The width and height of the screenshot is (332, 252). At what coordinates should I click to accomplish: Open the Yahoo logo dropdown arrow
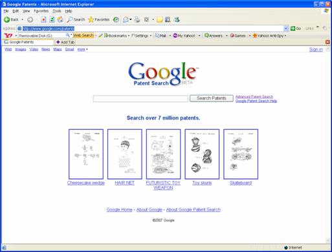pos(16,36)
